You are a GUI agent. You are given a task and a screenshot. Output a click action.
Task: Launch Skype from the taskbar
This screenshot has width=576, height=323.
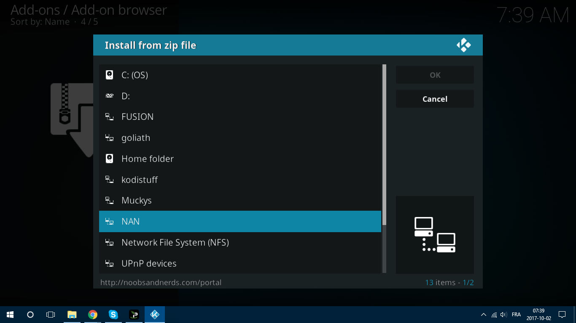coord(113,315)
